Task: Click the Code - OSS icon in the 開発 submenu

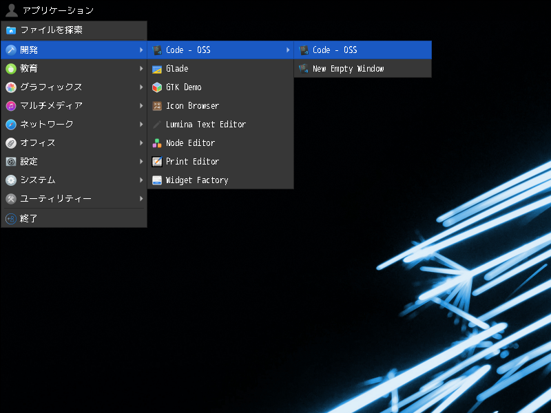Action: [x=157, y=50]
